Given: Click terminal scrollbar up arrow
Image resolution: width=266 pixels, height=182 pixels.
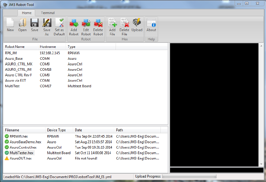Looking at the screenshot, I should coord(261,46).
